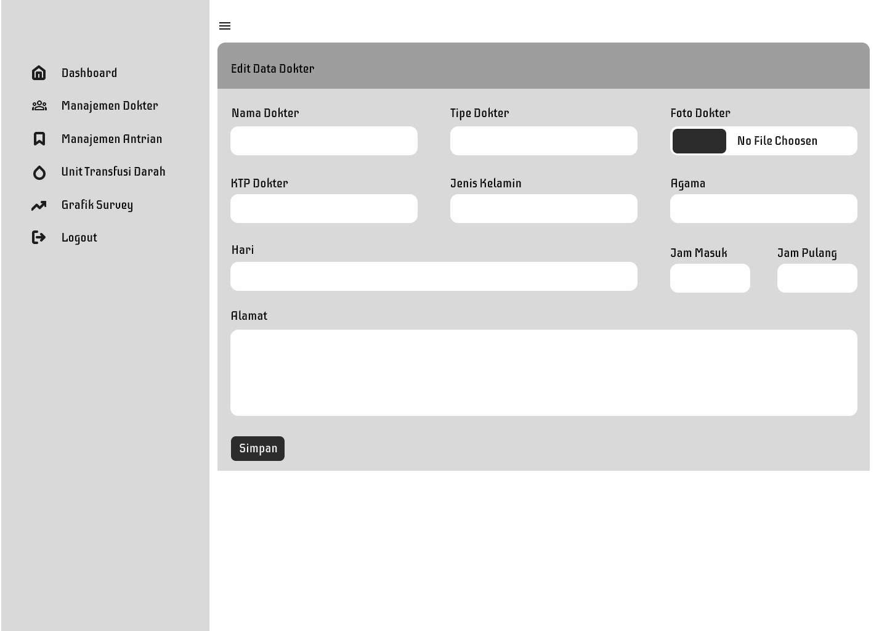Click inside the Alamat text area
The height and width of the screenshot is (631, 887).
point(543,373)
